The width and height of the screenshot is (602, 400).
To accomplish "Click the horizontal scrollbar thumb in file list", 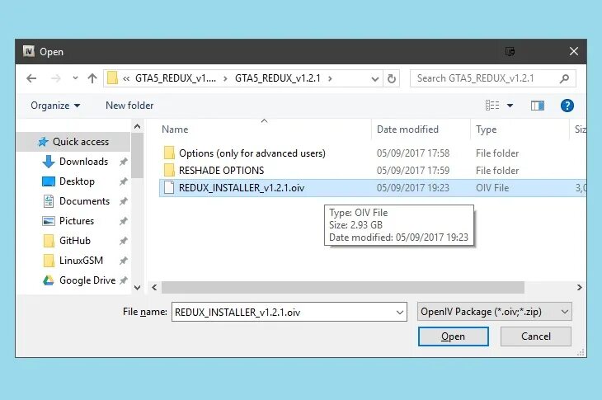I will point(343,288).
